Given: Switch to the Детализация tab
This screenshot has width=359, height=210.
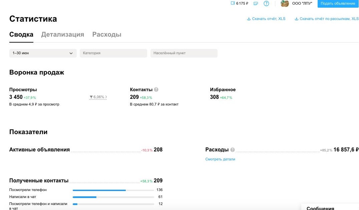Looking at the screenshot, I should tap(62, 35).
